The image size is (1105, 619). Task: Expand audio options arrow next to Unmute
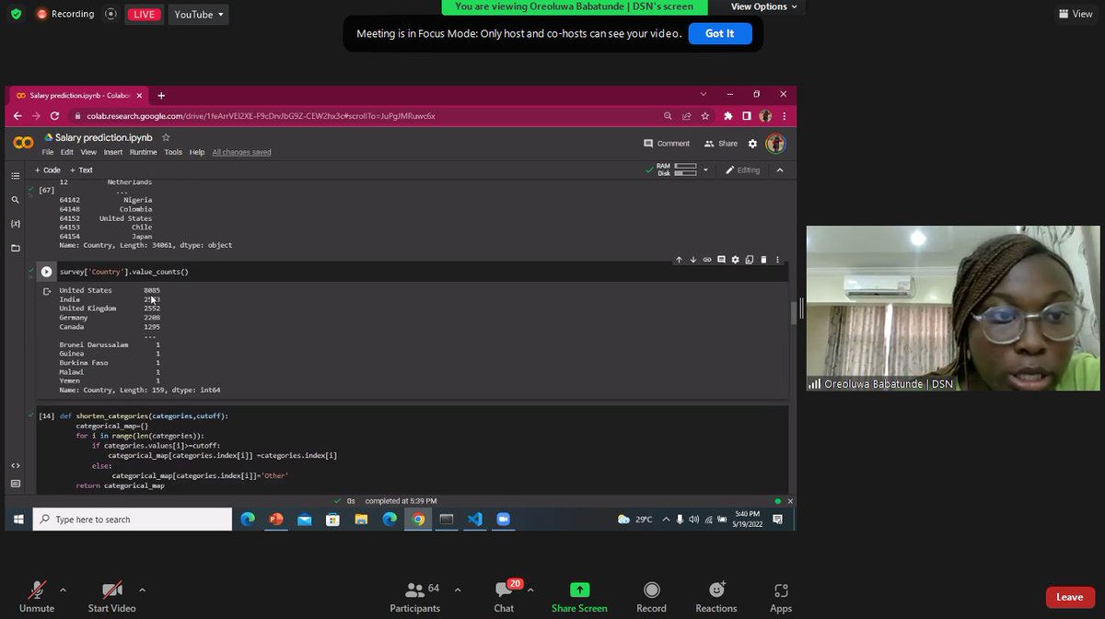(x=63, y=590)
